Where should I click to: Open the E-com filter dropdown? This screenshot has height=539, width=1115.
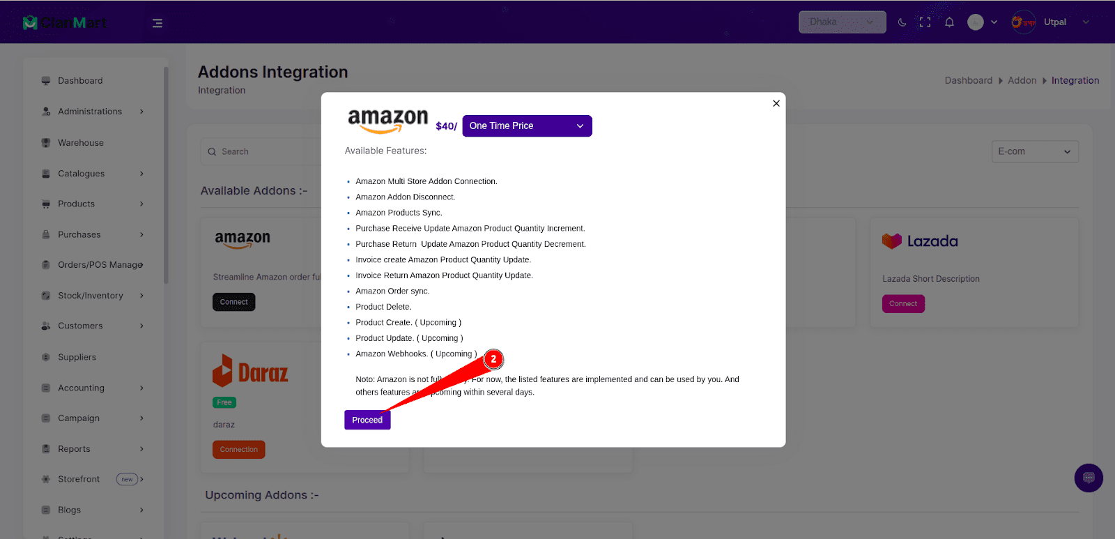tap(1035, 151)
